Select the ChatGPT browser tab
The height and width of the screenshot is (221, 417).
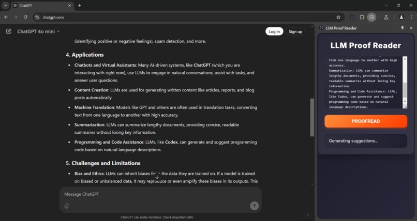pos(42,5)
